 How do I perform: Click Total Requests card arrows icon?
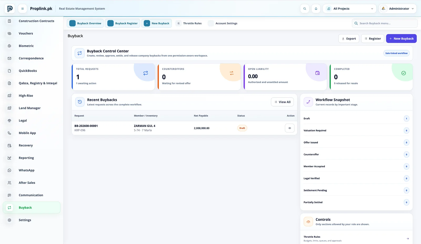tap(146, 73)
